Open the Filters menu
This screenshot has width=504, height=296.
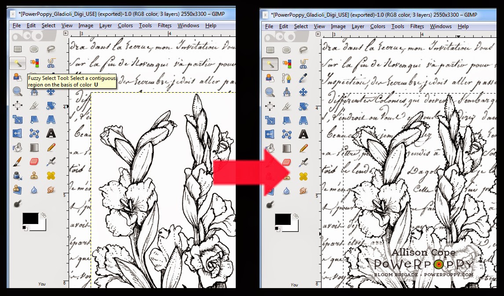pyautogui.click(x=164, y=25)
